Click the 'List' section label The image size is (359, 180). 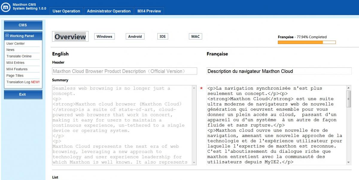tap(55, 177)
